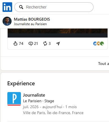The height and width of the screenshot is (122, 109).
Task: Like the post with 74 reactions
Action: coord(16,43)
